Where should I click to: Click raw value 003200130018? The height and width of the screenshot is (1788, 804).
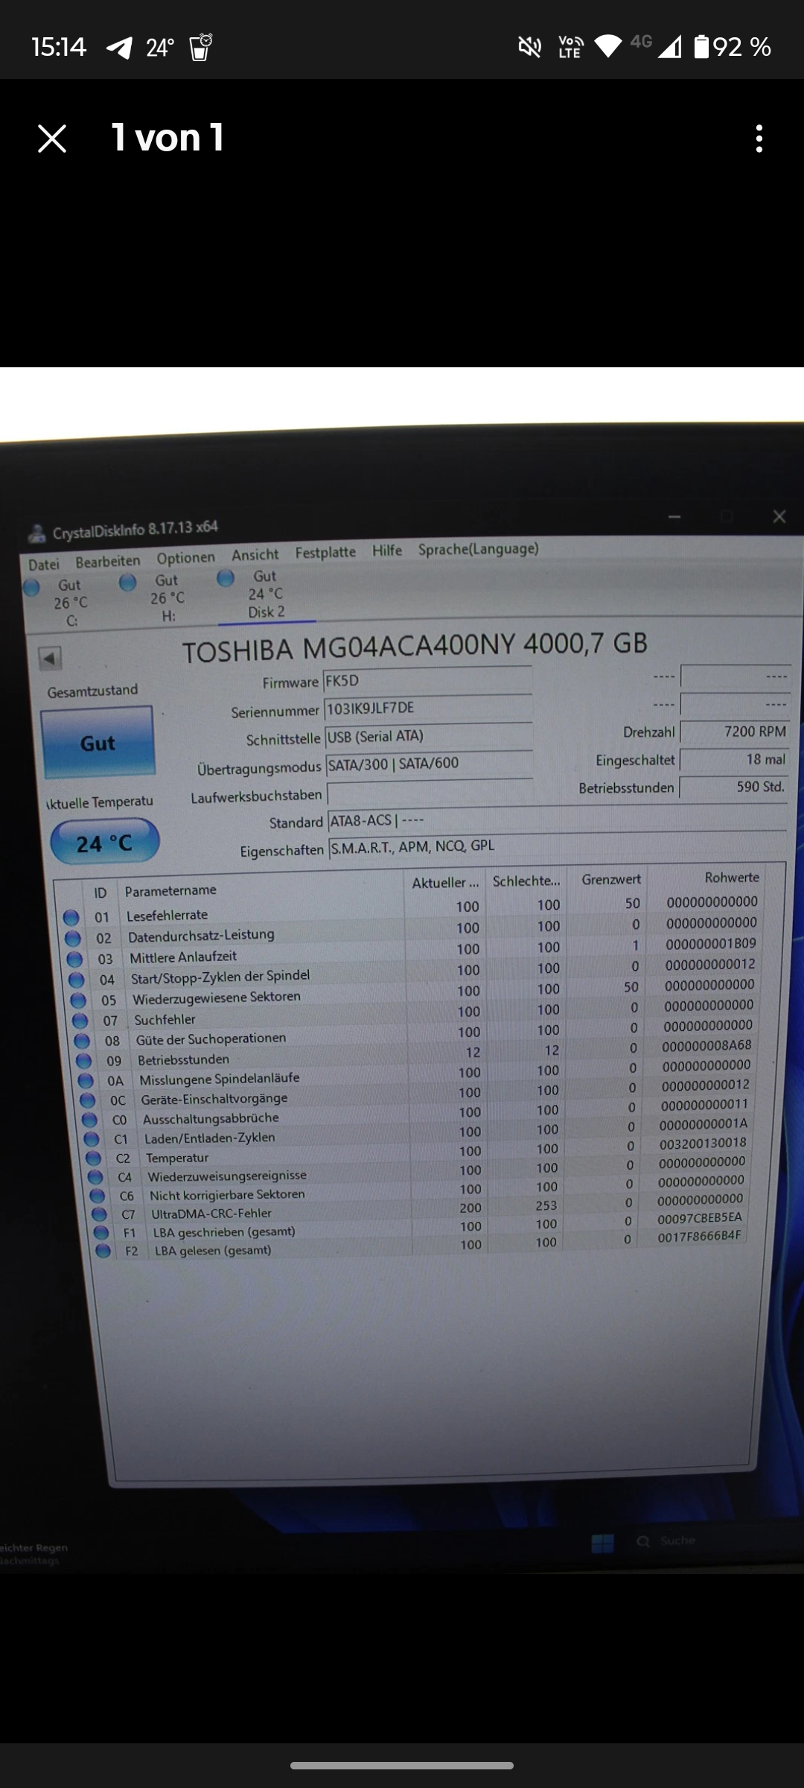coord(703,1143)
